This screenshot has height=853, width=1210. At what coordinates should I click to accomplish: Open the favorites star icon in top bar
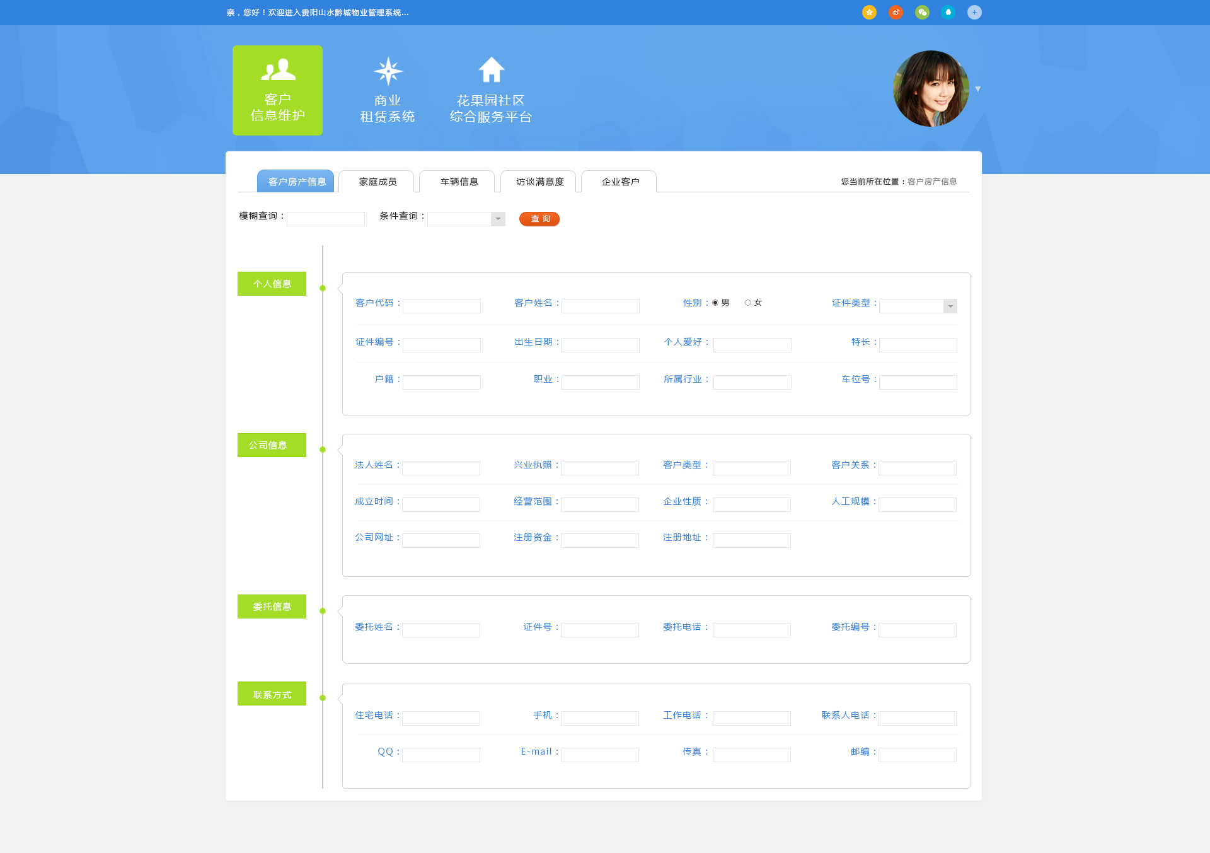(869, 12)
